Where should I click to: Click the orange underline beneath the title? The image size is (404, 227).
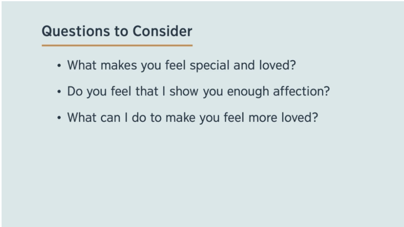117,45
